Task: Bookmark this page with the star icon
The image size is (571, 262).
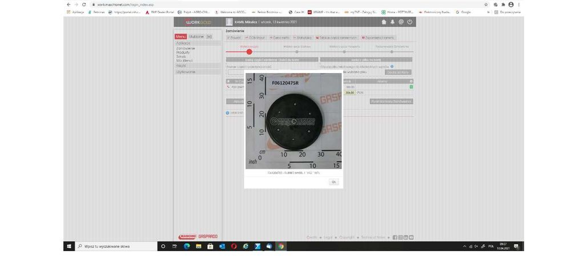Action: click(x=486, y=5)
